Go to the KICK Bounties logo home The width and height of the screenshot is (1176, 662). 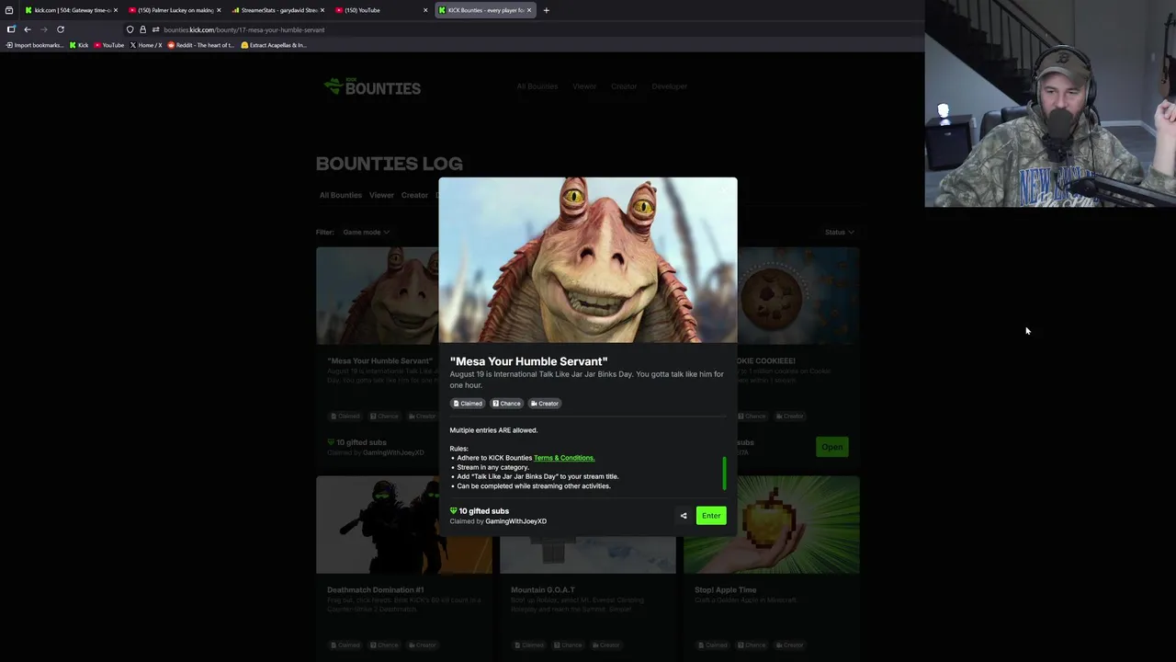click(x=372, y=87)
